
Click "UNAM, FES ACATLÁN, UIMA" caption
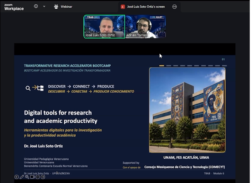pos(186,157)
